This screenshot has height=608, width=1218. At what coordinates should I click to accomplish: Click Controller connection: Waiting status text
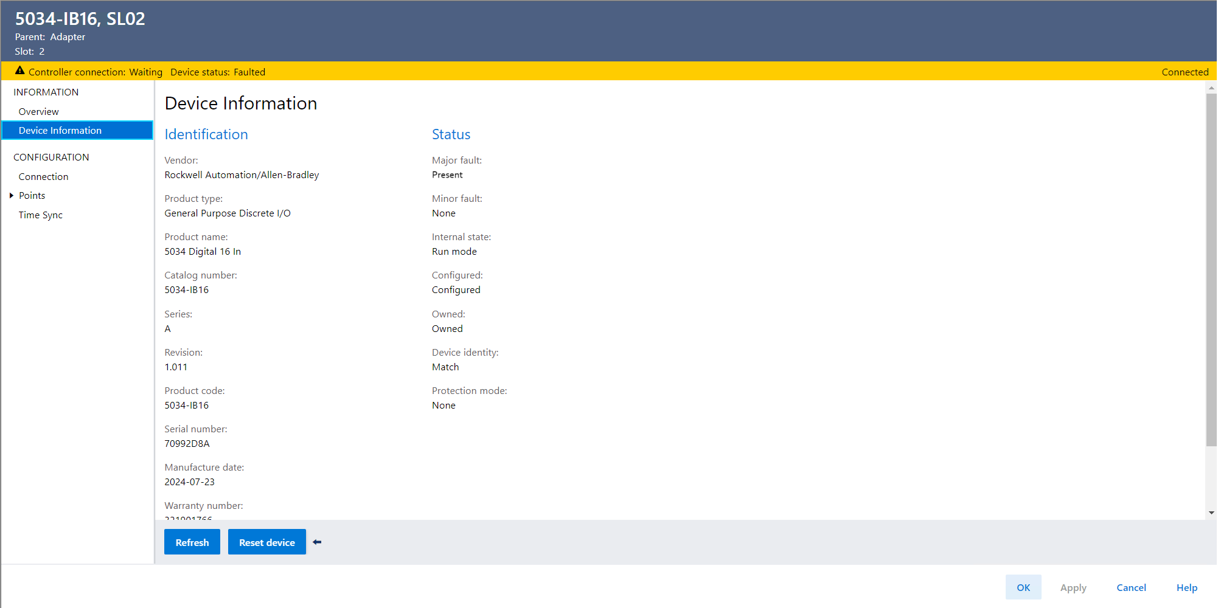tap(96, 72)
